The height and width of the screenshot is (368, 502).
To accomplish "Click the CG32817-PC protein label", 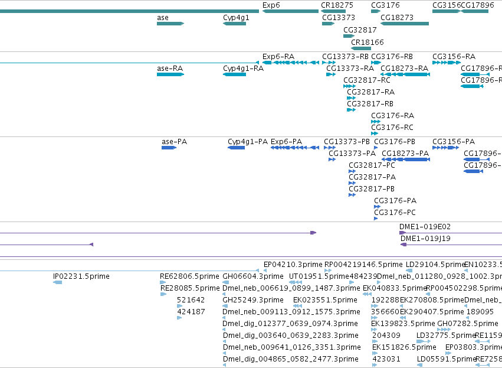I will pyautogui.click(x=372, y=165).
